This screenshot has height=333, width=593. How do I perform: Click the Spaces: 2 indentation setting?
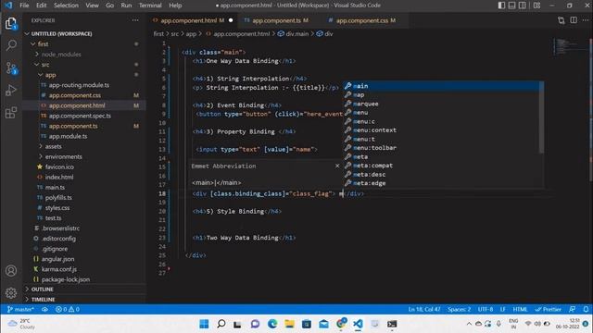coord(460,309)
